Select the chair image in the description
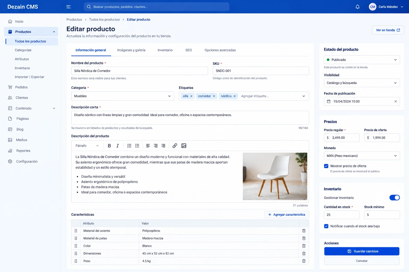 (x=275, y=176)
